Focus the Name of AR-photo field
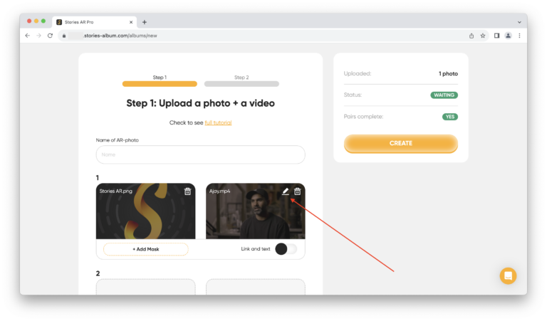Viewport: 547px width, 321px height. (201, 154)
